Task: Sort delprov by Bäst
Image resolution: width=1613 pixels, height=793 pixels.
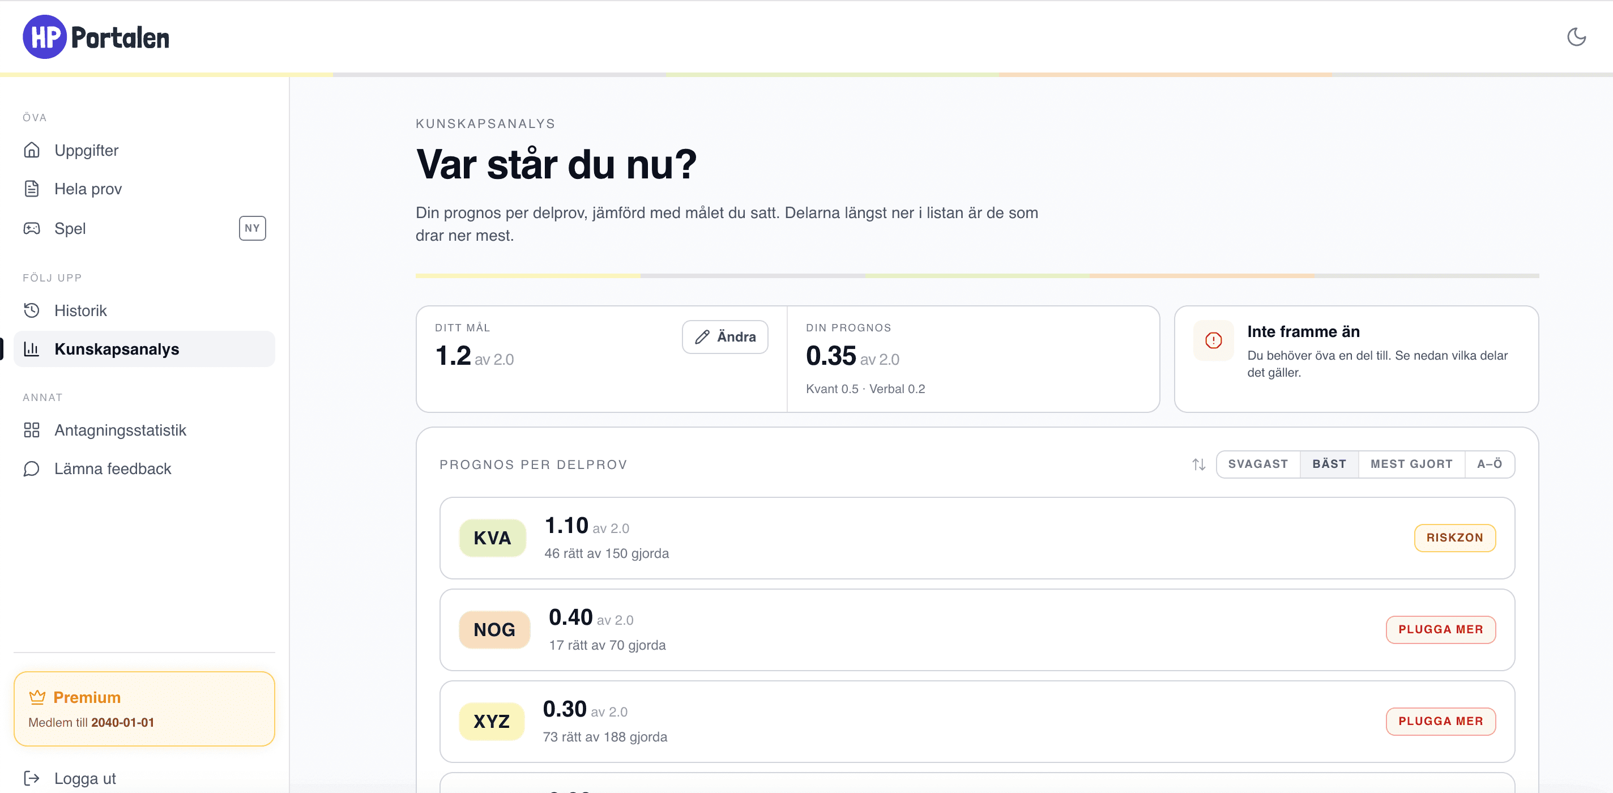Action: click(x=1329, y=464)
